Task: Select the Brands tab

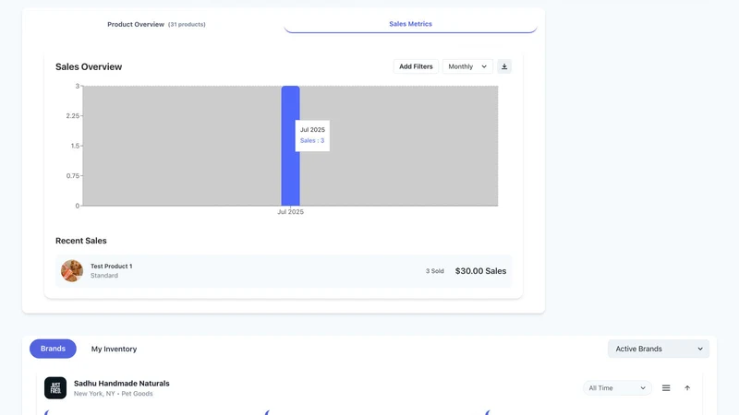Action: (x=53, y=349)
